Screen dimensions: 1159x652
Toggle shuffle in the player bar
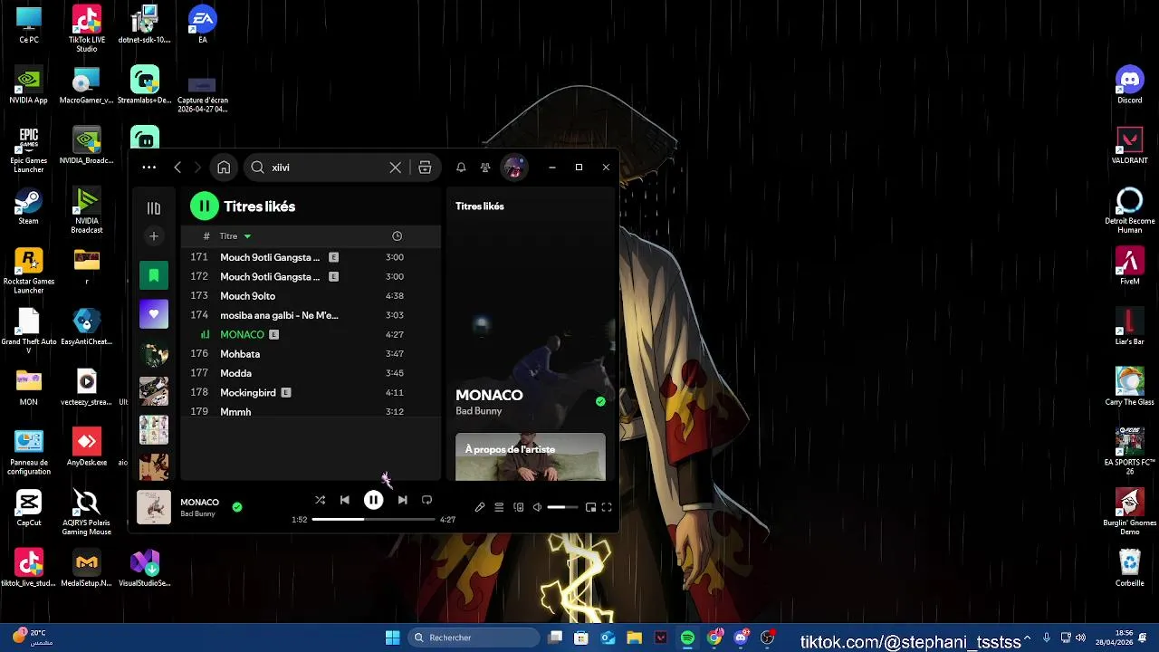(320, 500)
